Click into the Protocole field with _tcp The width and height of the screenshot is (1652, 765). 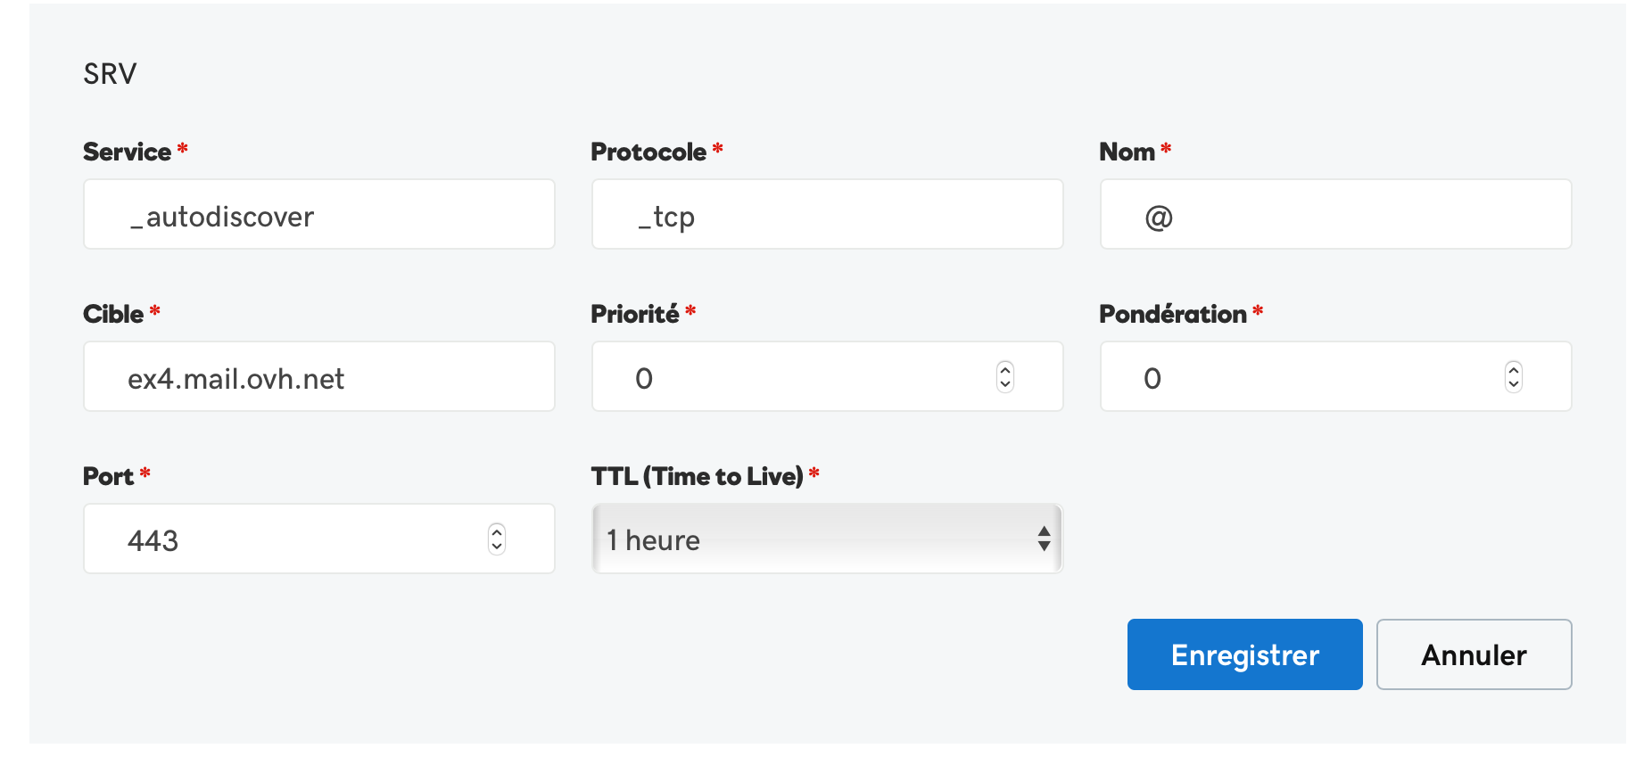click(827, 215)
